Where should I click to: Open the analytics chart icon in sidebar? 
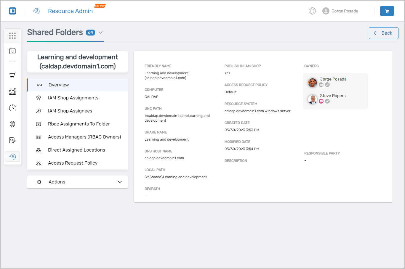[x=12, y=91]
